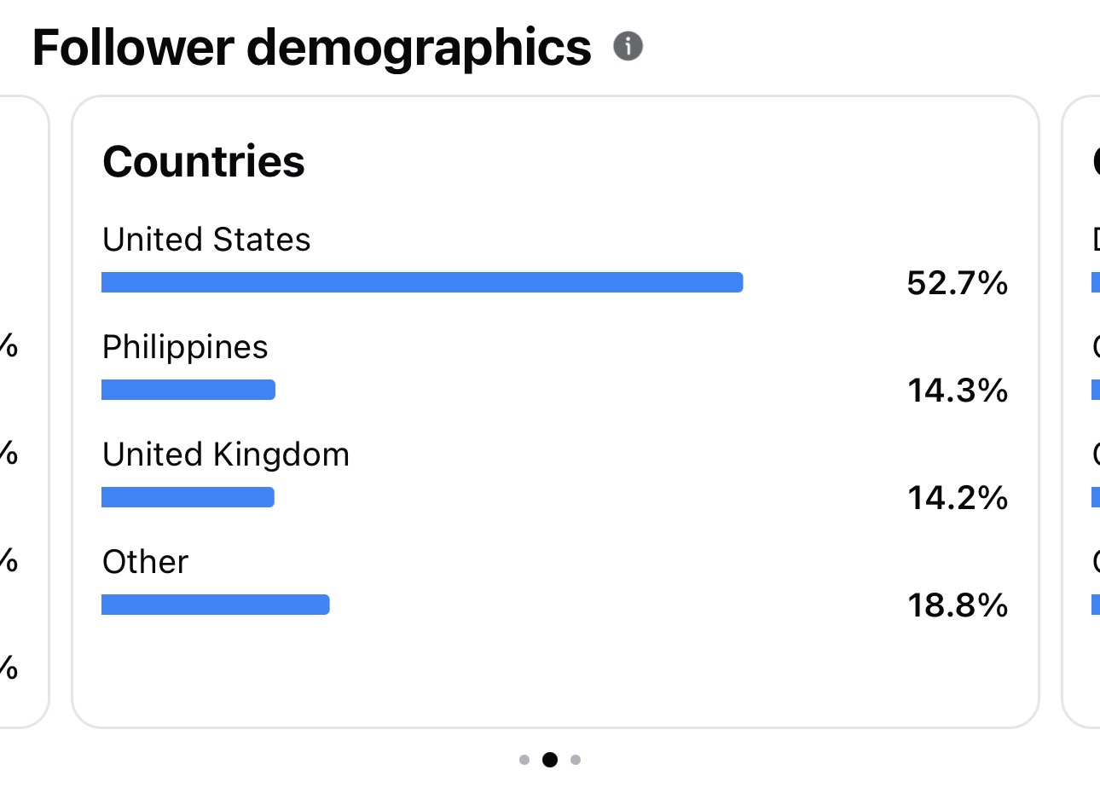The height and width of the screenshot is (799, 1100).
Task: Click the Follower demographics heading
Action: 311,48
